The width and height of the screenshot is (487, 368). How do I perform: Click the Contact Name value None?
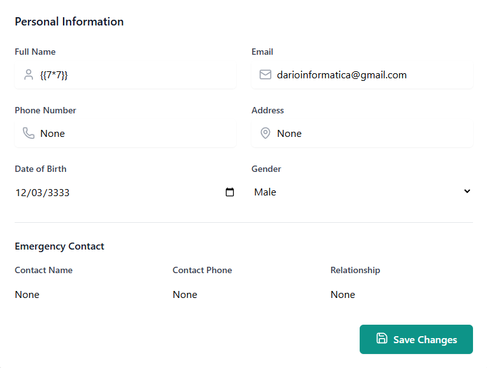click(27, 295)
